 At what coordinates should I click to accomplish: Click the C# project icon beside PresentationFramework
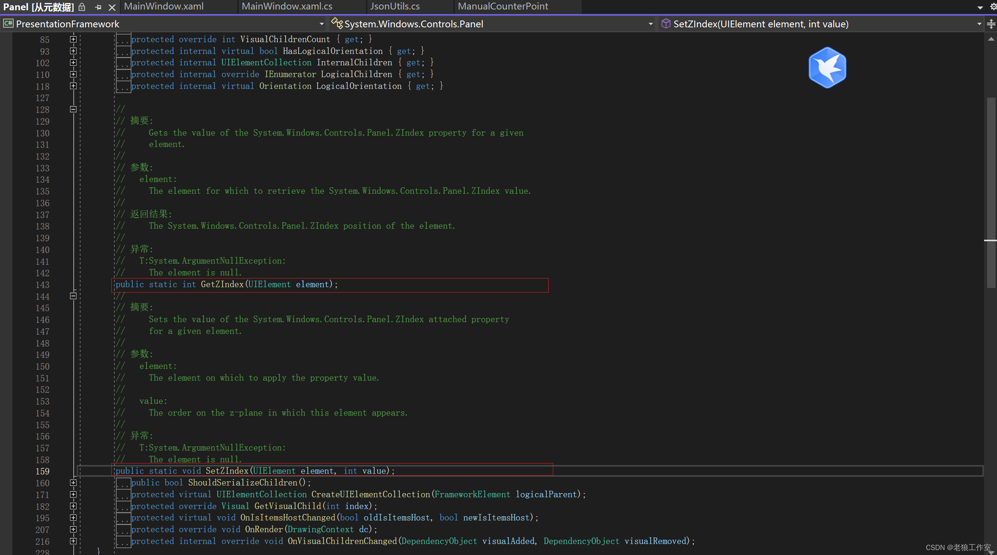coord(8,24)
